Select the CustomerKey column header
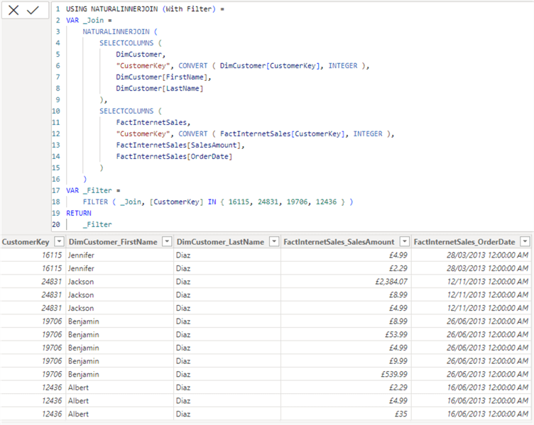This screenshot has height=425, width=534. (x=26, y=242)
